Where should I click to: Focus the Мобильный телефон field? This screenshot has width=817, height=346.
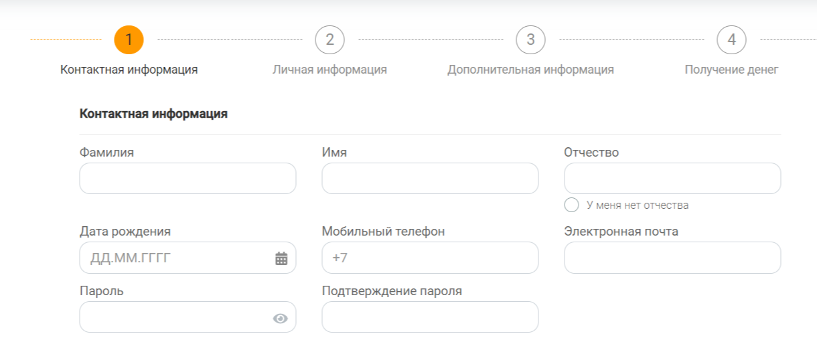(x=430, y=258)
